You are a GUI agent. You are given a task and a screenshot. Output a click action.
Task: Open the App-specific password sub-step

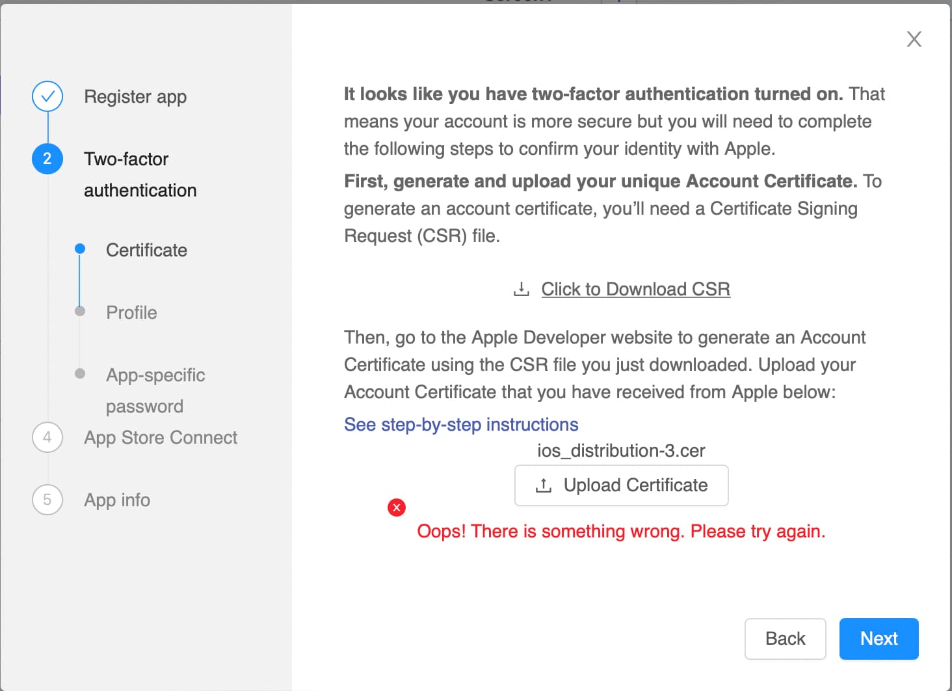pos(155,390)
